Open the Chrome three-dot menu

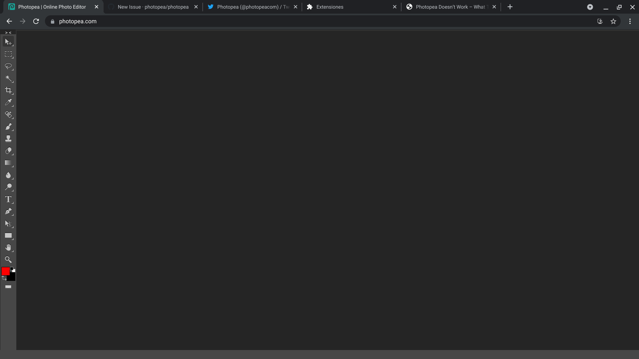630,21
